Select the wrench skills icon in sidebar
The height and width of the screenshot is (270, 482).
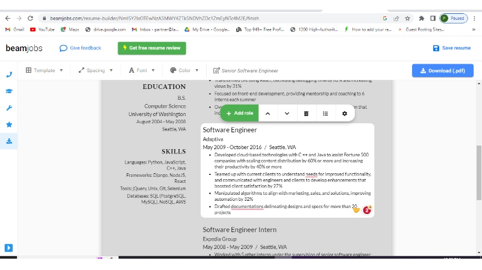(x=8, y=108)
